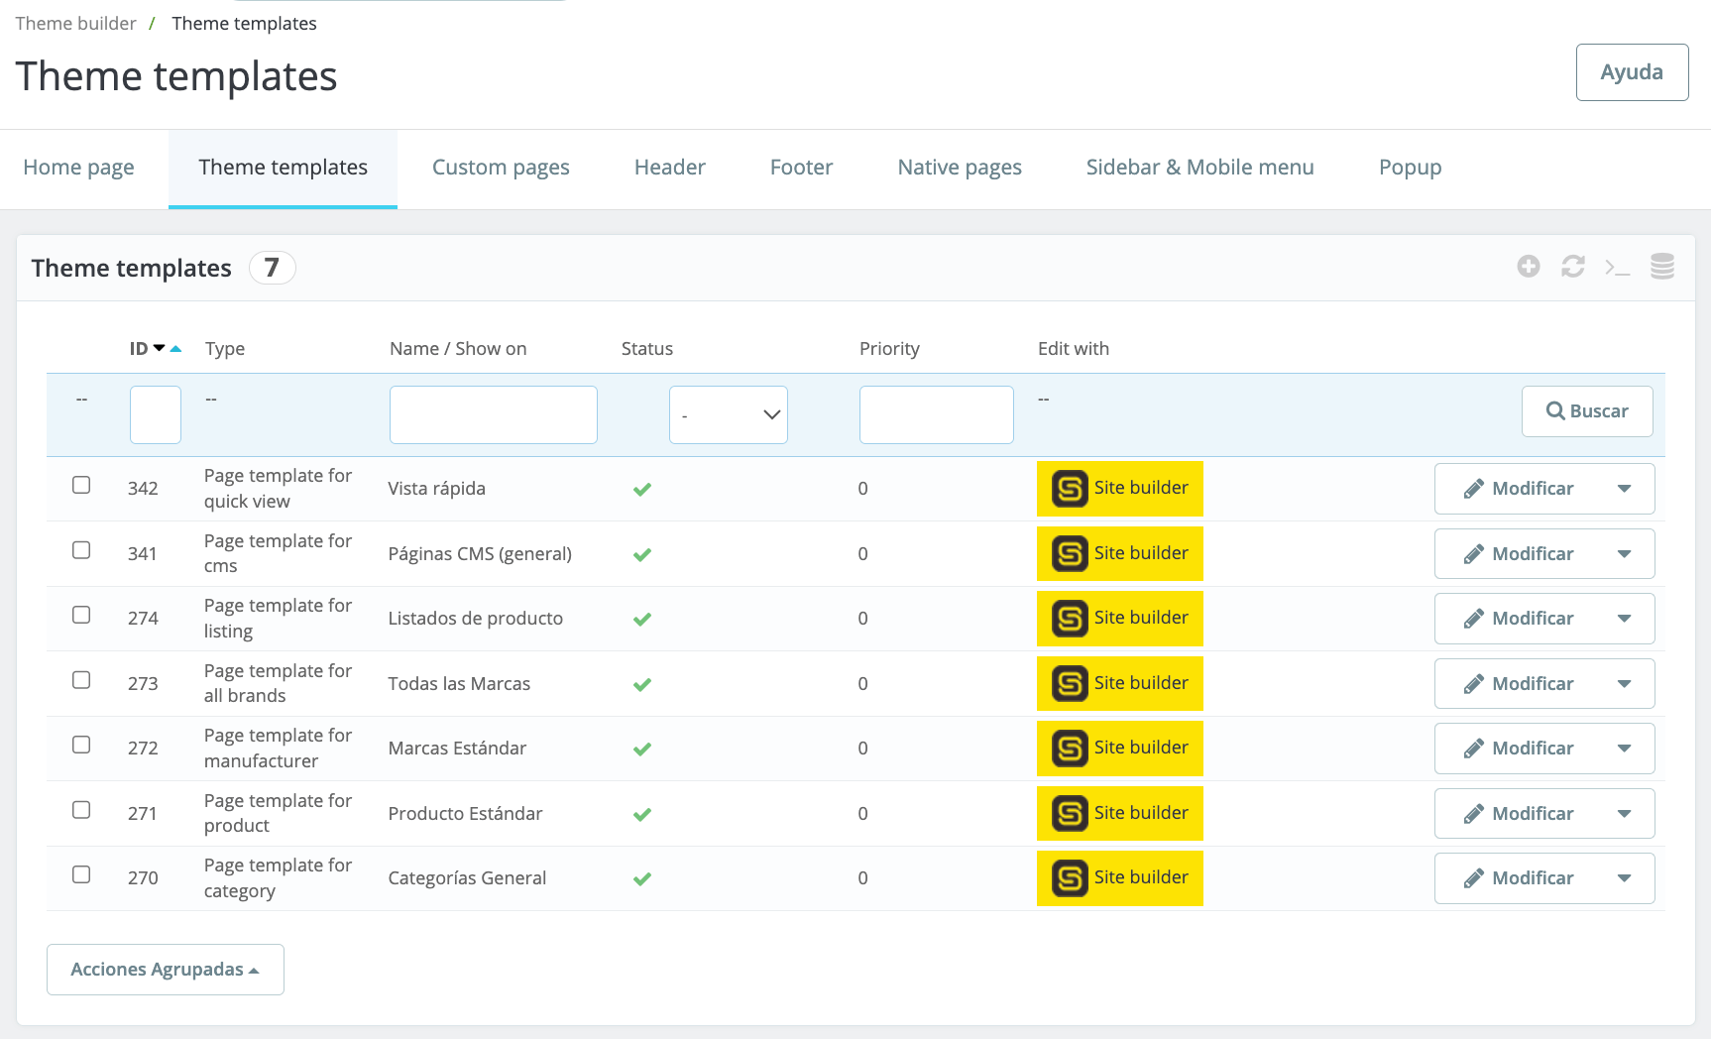Screen dimensions: 1711x1039
Task: Click Modificar for Producto Estándar
Action: 1519,814
